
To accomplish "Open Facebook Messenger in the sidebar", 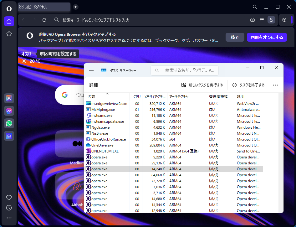I will pos(9,111).
